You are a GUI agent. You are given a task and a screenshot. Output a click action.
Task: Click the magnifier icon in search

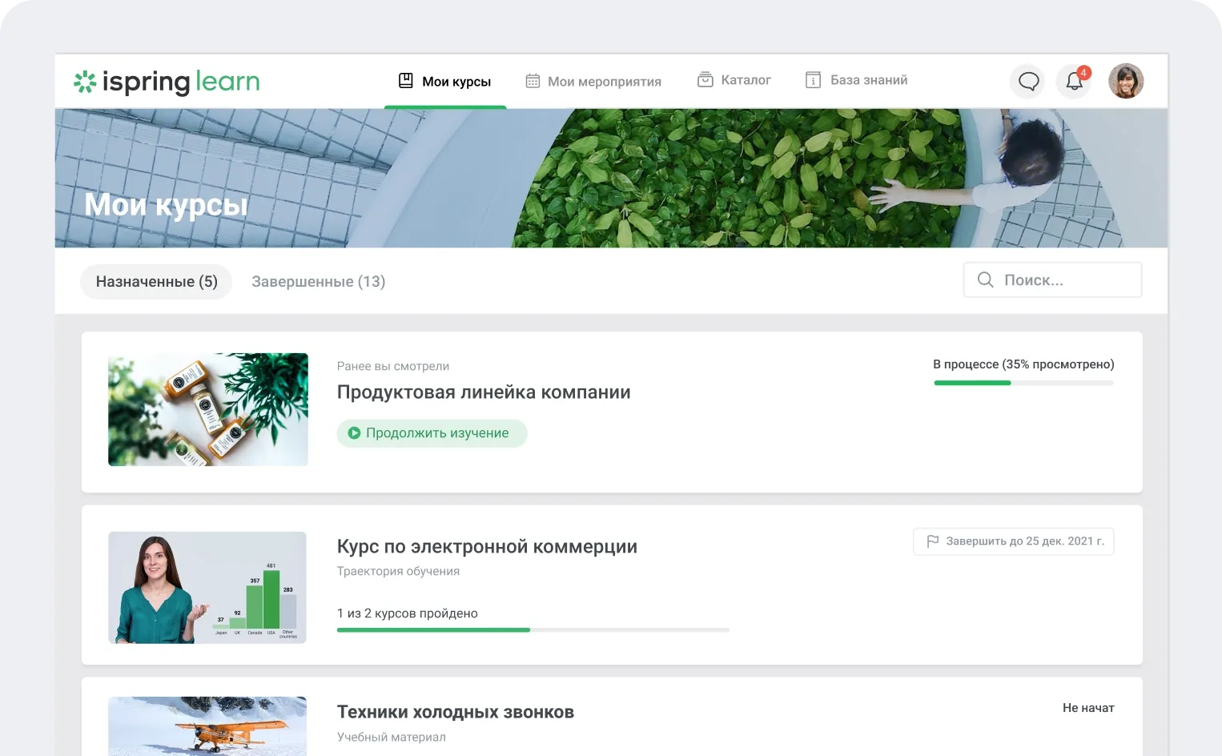coord(986,280)
